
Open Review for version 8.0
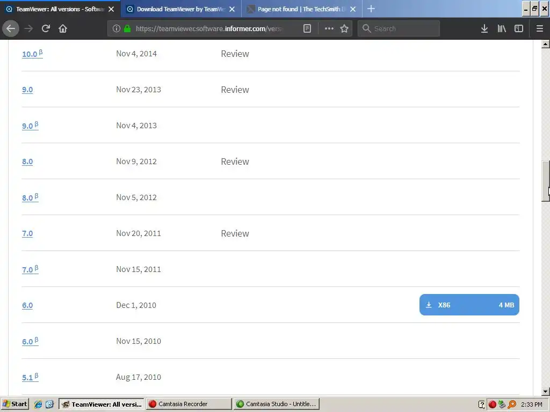235,161
